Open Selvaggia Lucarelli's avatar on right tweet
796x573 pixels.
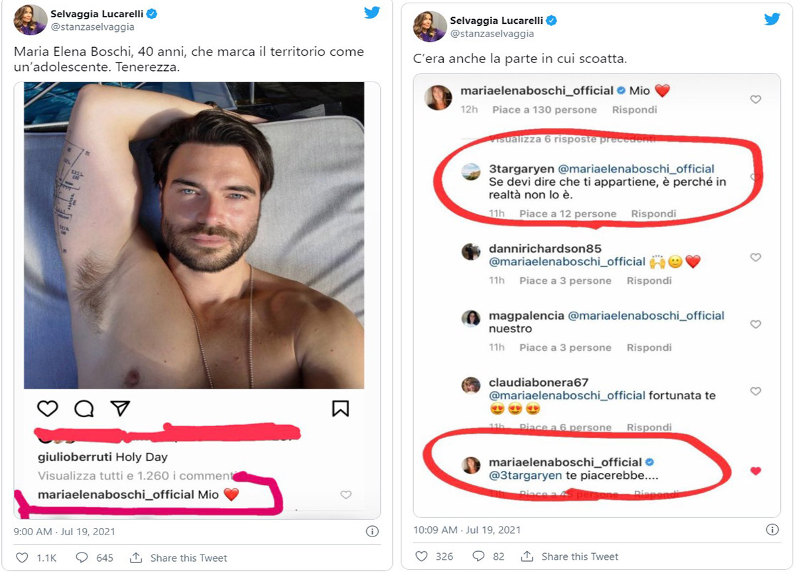[x=430, y=27]
